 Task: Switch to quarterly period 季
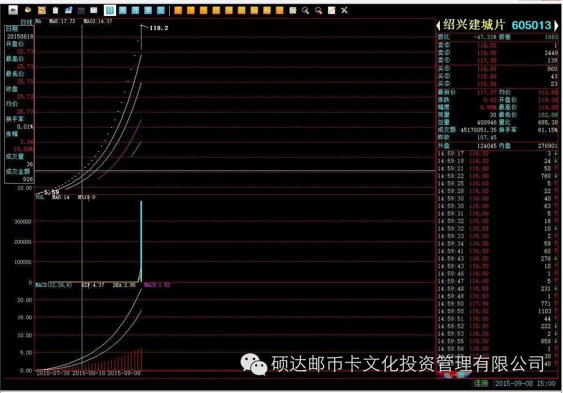pos(148,10)
